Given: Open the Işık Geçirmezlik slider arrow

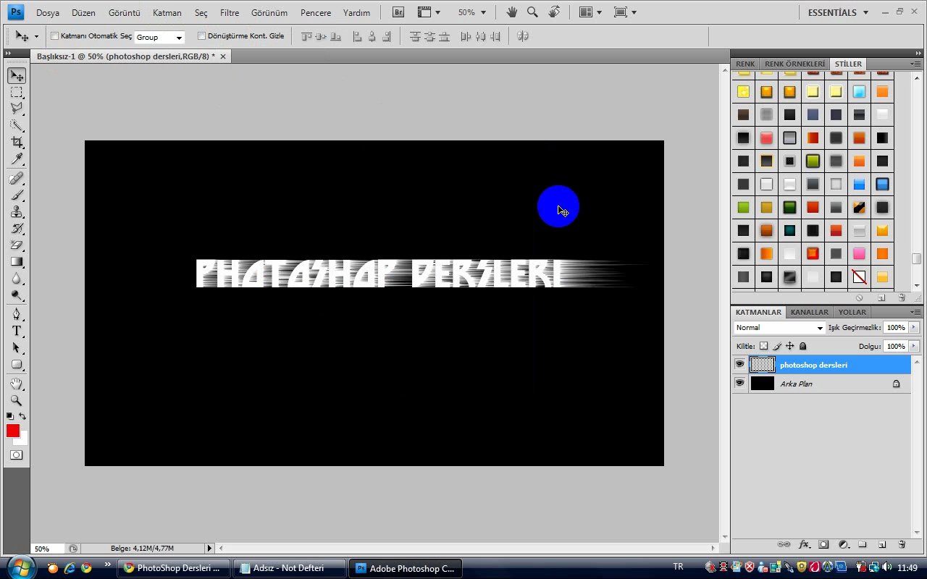Looking at the screenshot, I should click(914, 328).
